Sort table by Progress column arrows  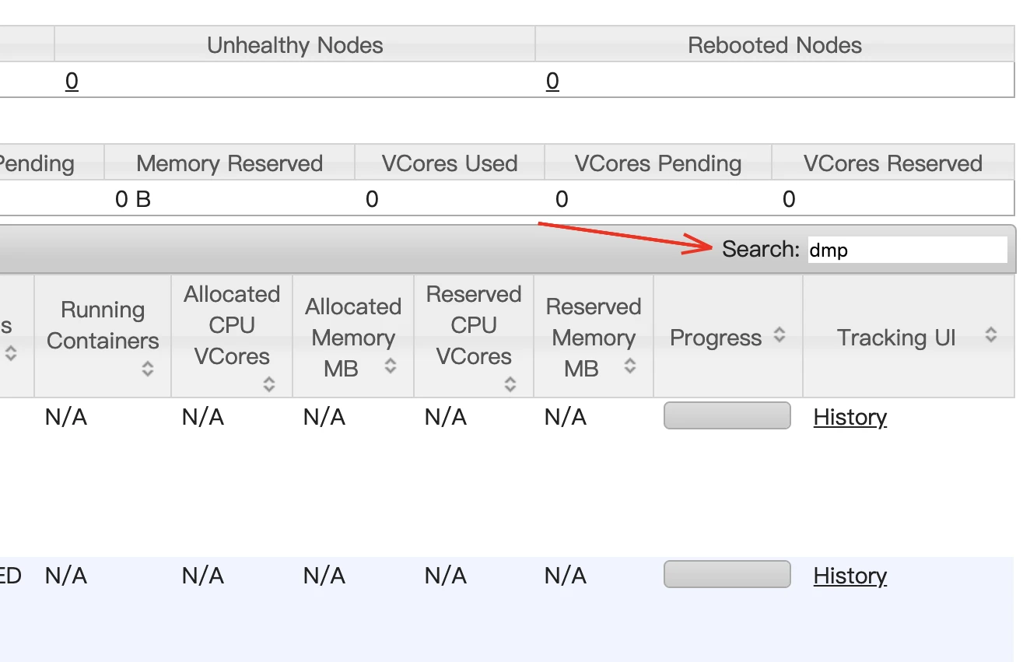(x=780, y=335)
